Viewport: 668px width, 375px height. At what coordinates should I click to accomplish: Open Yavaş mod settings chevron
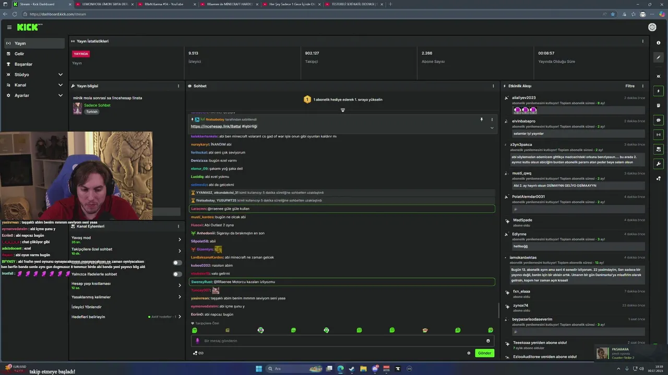[180, 240]
